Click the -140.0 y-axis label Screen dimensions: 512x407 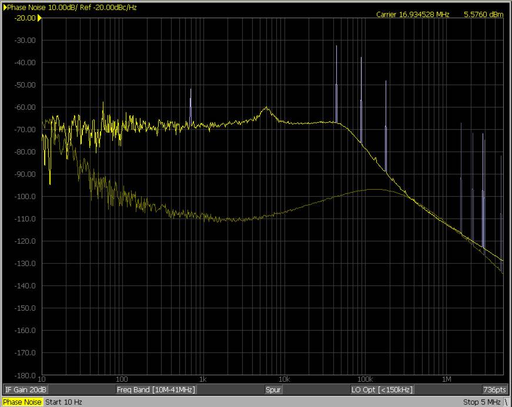25,285
